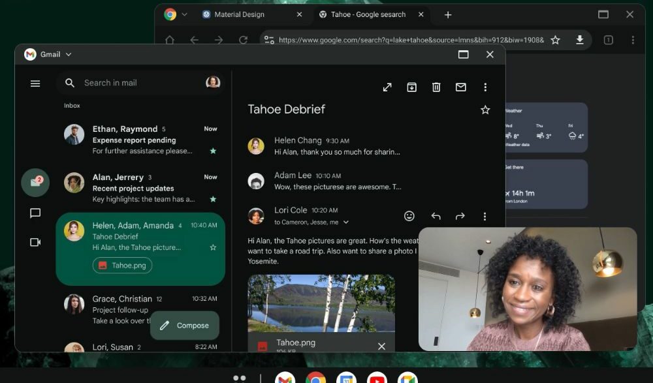
Task: Delete the Tahoe Debrief conversation
Action: point(436,87)
